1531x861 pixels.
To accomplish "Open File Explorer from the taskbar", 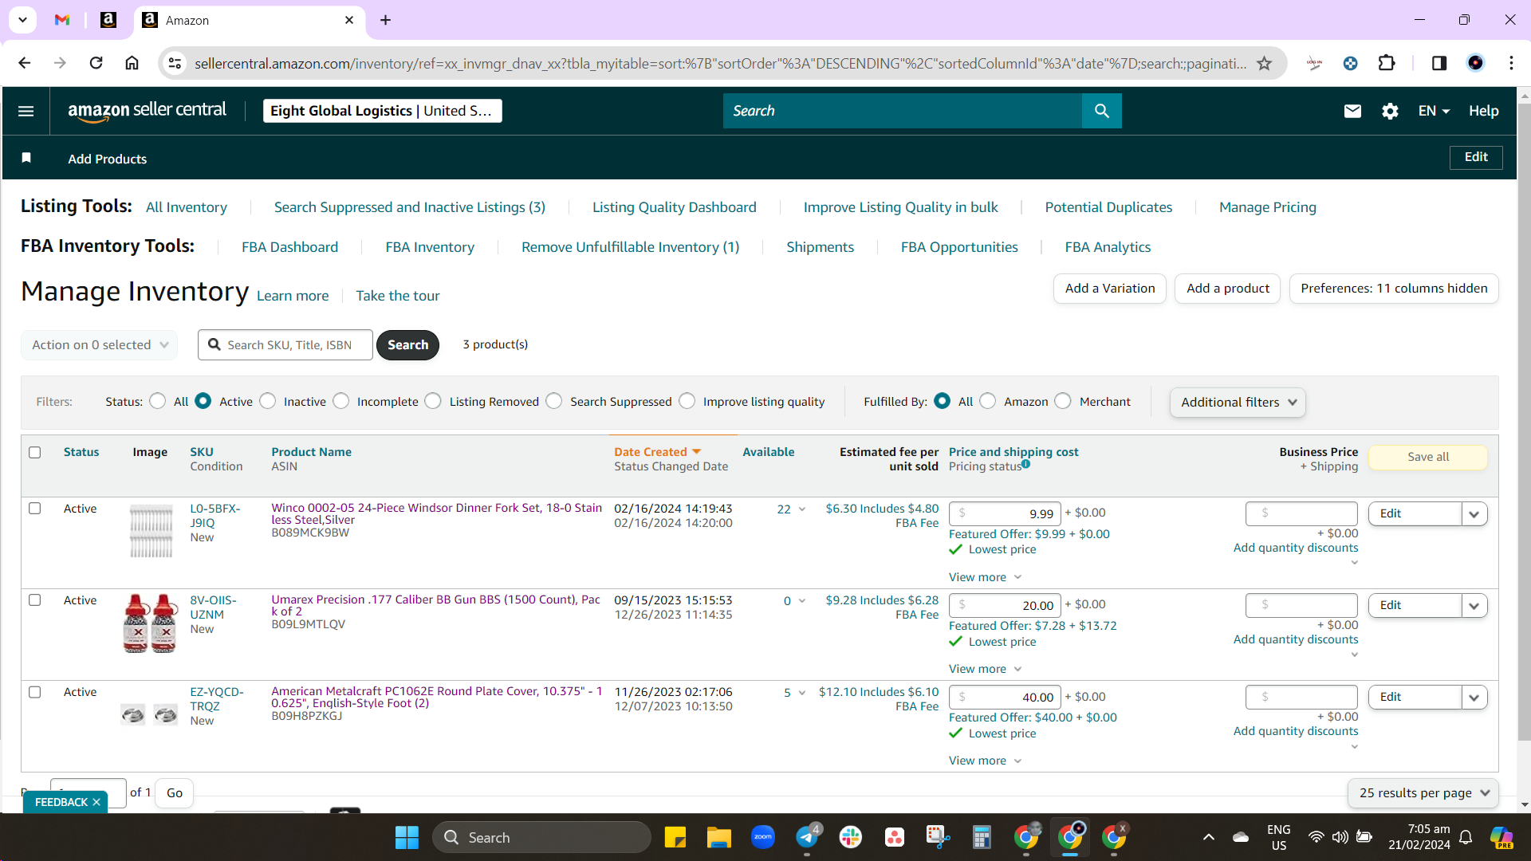I will pyautogui.click(x=718, y=837).
